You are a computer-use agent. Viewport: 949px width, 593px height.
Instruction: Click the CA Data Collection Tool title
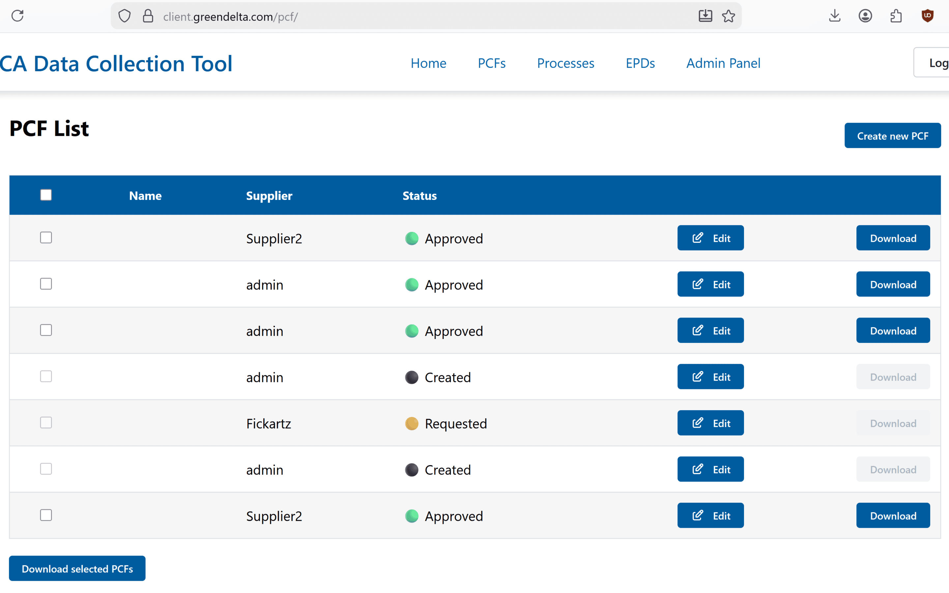pyautogui.click(x=116, y=64)
